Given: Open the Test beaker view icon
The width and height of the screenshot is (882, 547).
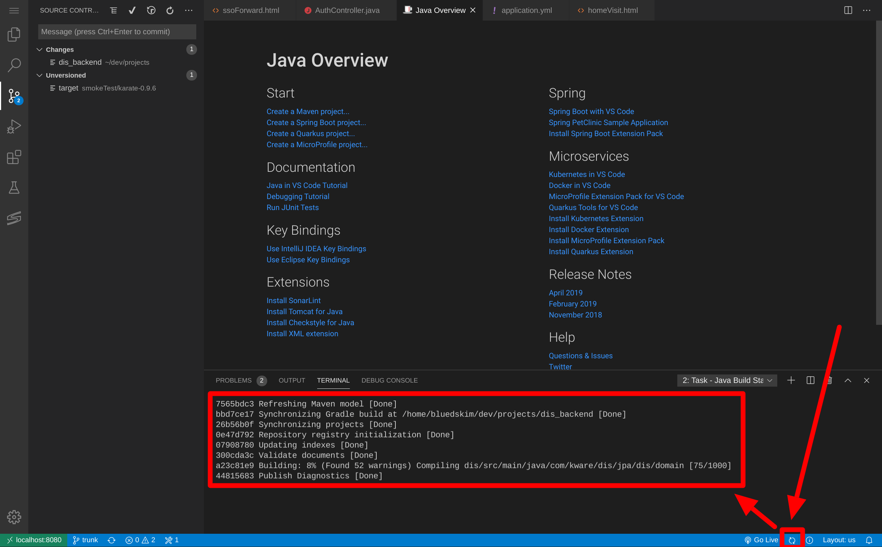Looking at the screenshot, I should coord(14,188).
